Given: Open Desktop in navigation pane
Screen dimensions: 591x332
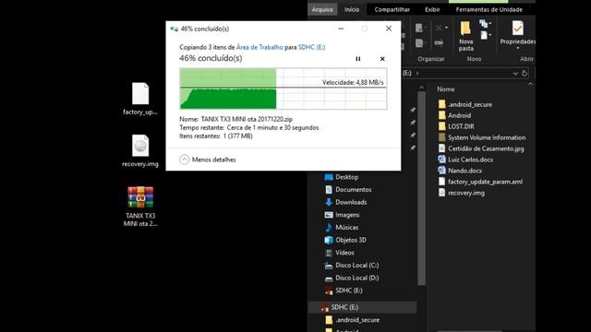Looking at the screenshot, I should 342,177.
